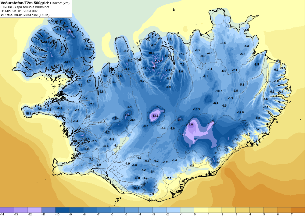Click the -7.6 temperature label
Viewport: 305px width, 216px height.
pyautogui.click(x=182, y=65)
